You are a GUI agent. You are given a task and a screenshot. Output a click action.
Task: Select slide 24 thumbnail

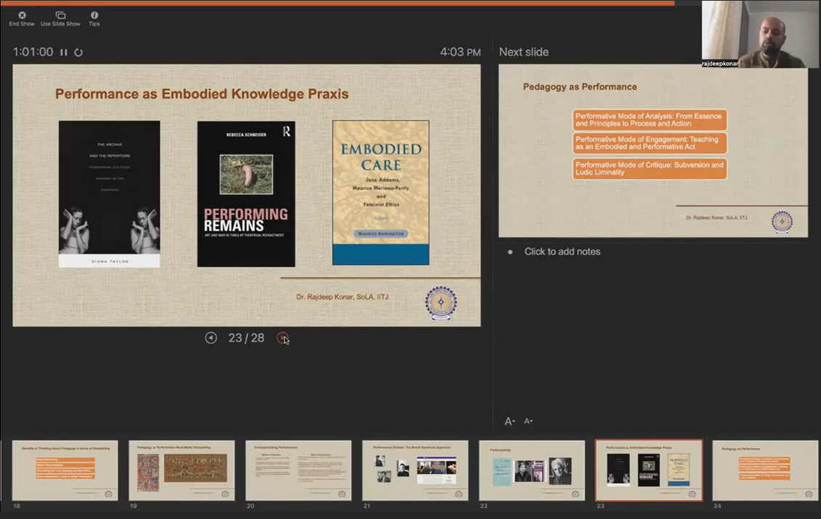766,470
